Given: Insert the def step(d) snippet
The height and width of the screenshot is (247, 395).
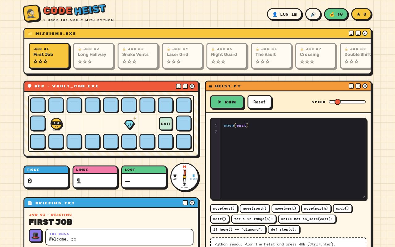Looking at the screenshot, I should click(x=284, y=229).
